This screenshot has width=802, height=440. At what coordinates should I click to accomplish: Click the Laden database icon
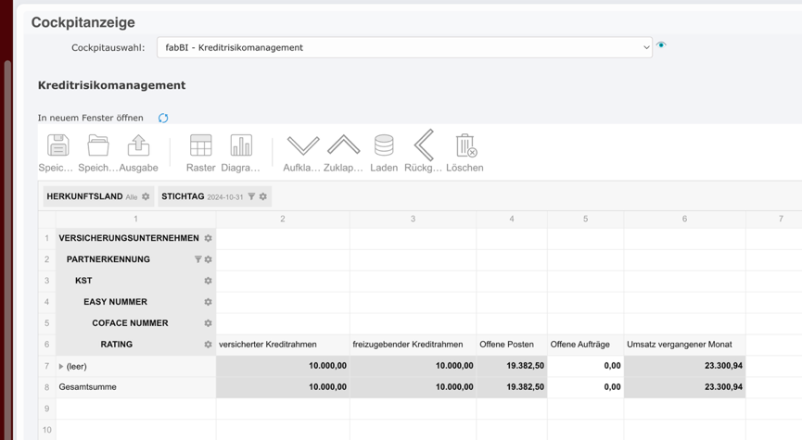coord(384,145)
